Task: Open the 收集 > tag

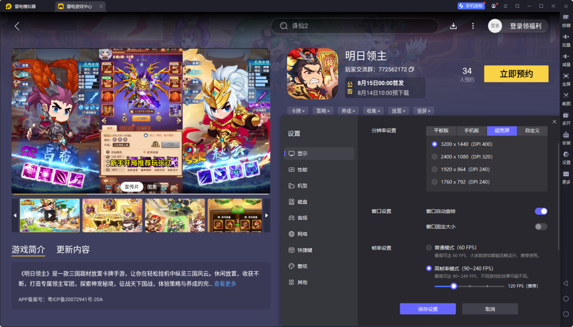Action: 373,111
